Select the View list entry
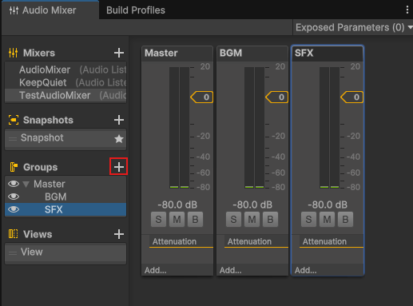 (x=66, y=252)
